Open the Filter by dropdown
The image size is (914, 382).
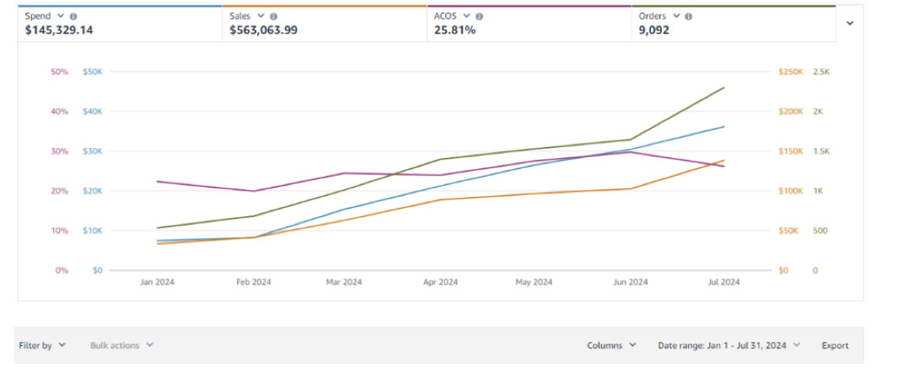pos(41,345)
